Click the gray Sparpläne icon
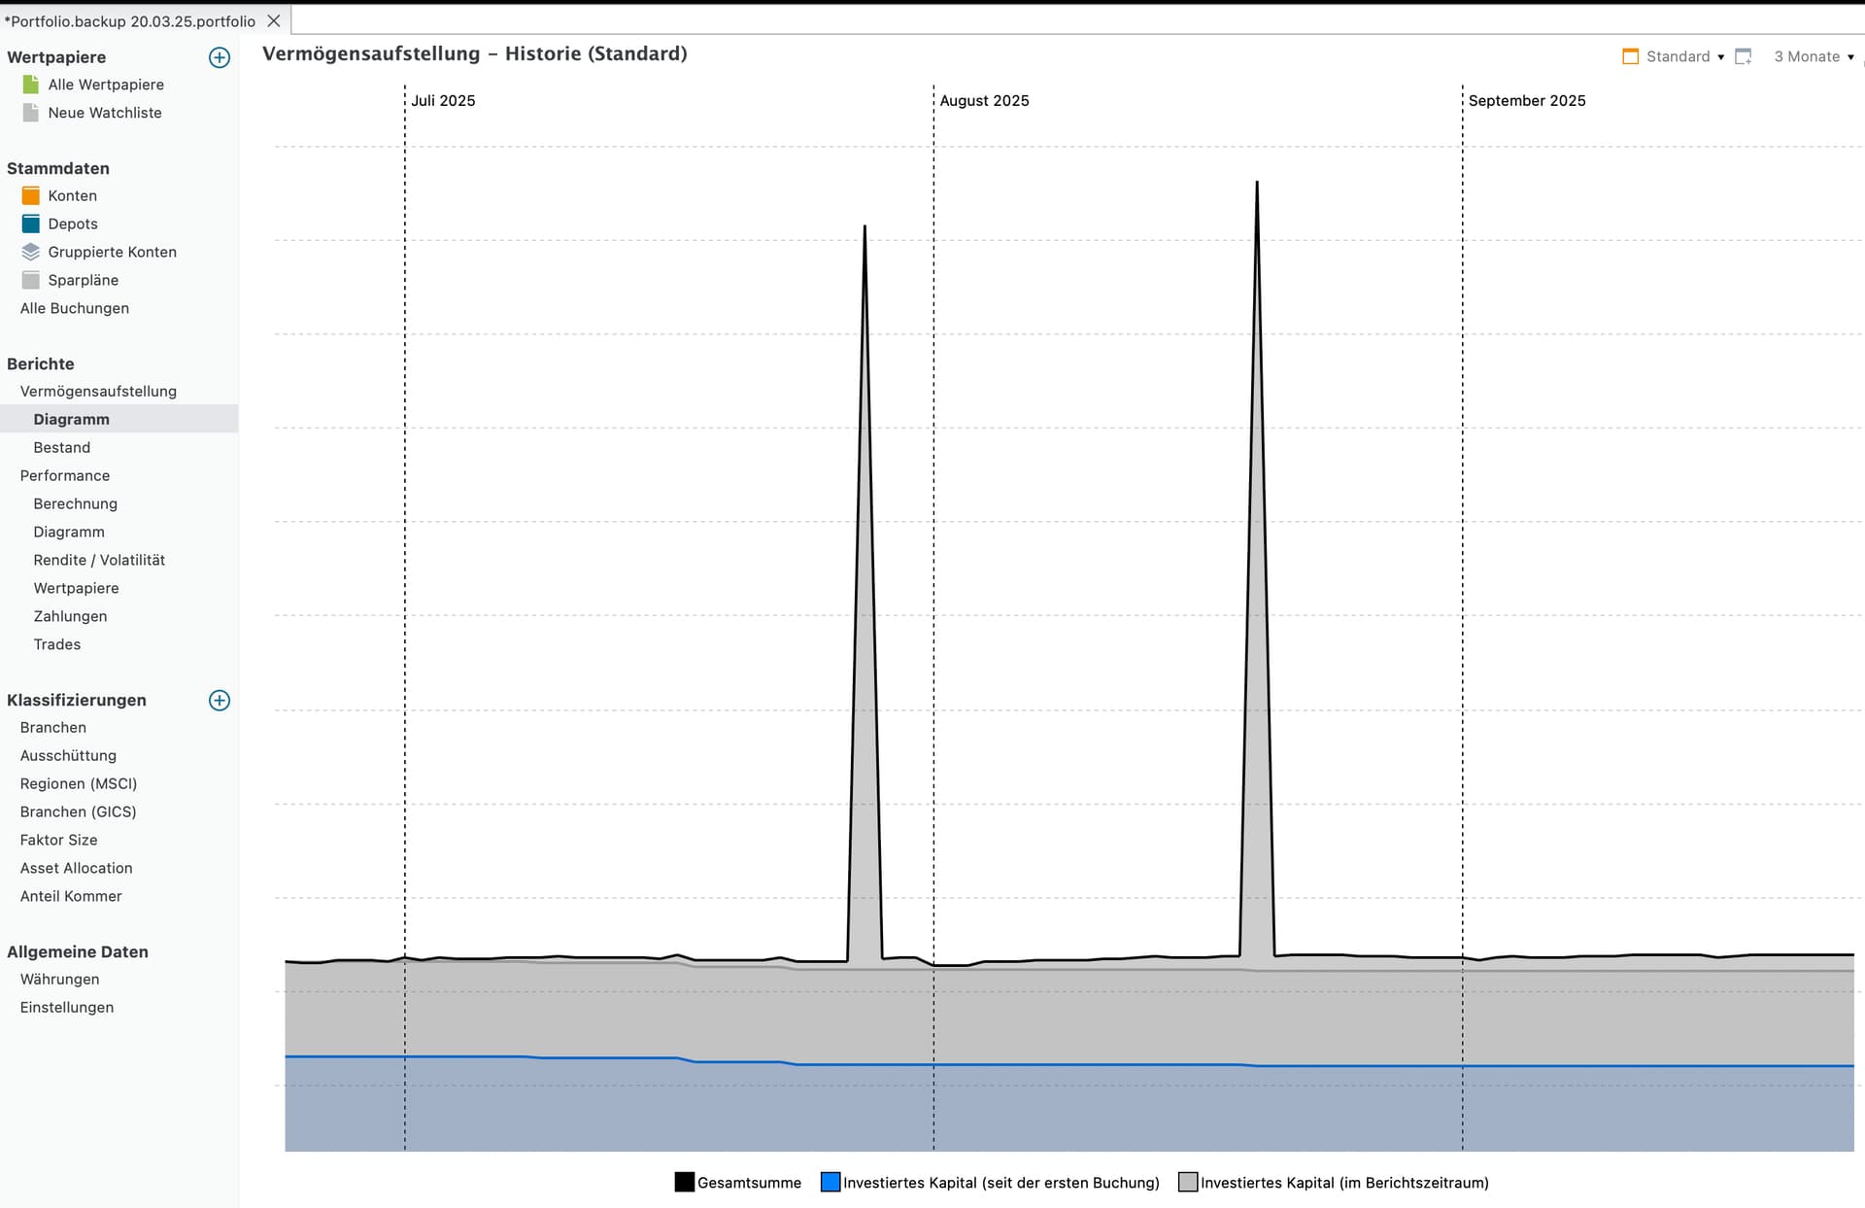Viewport: 1865px width, 1208px height. tap(31, 280)
